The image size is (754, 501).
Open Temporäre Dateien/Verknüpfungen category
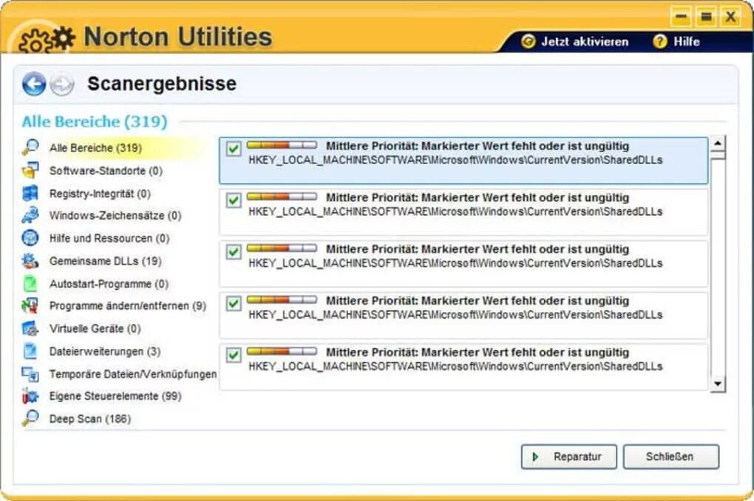(133, 374)
